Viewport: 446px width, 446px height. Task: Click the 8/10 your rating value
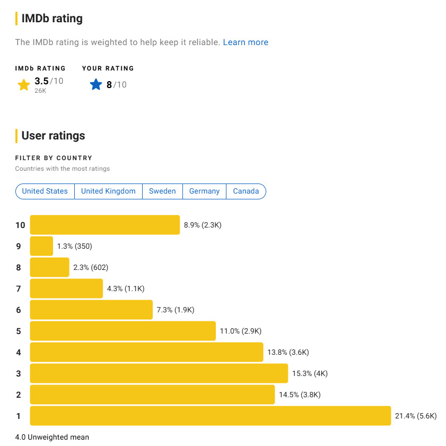click(x=116, y=85)
